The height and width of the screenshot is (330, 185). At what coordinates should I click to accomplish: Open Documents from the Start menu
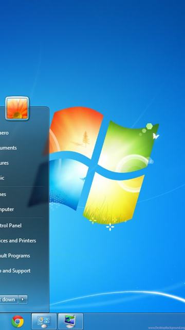click(x=8, y=148)
